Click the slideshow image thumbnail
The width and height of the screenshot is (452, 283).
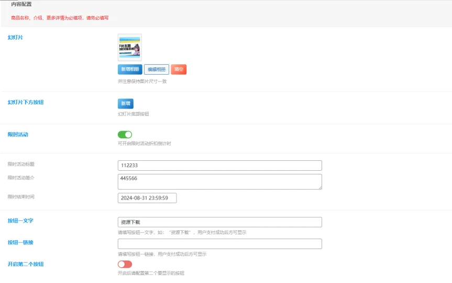pos(129,48)
